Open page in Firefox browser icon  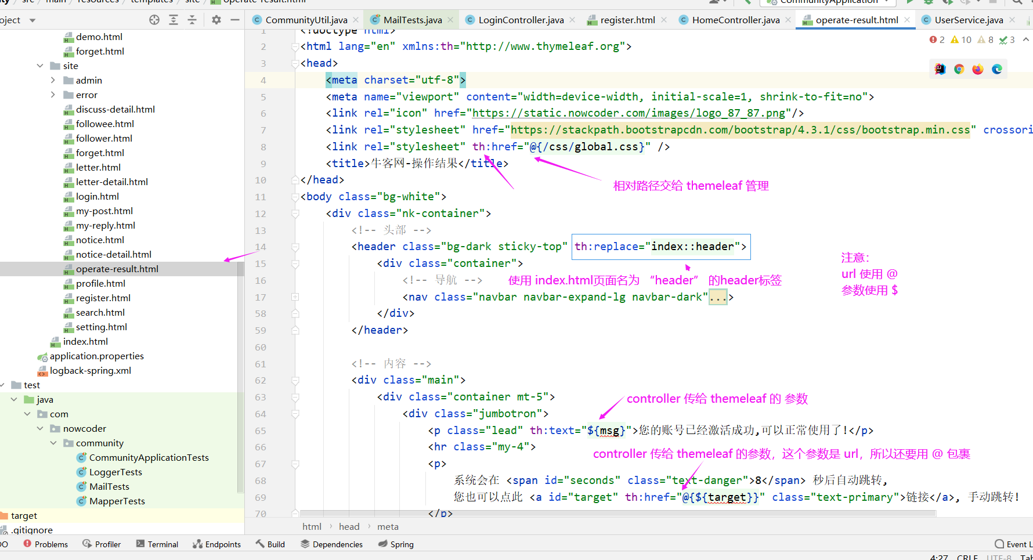978,69
